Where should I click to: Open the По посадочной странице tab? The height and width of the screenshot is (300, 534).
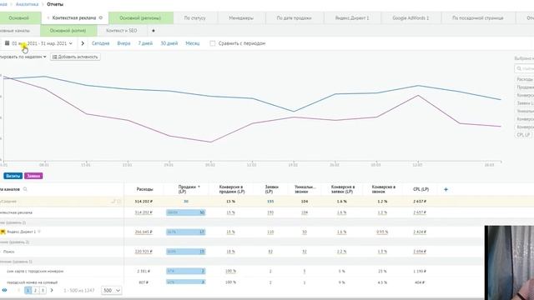click(478, 18)
